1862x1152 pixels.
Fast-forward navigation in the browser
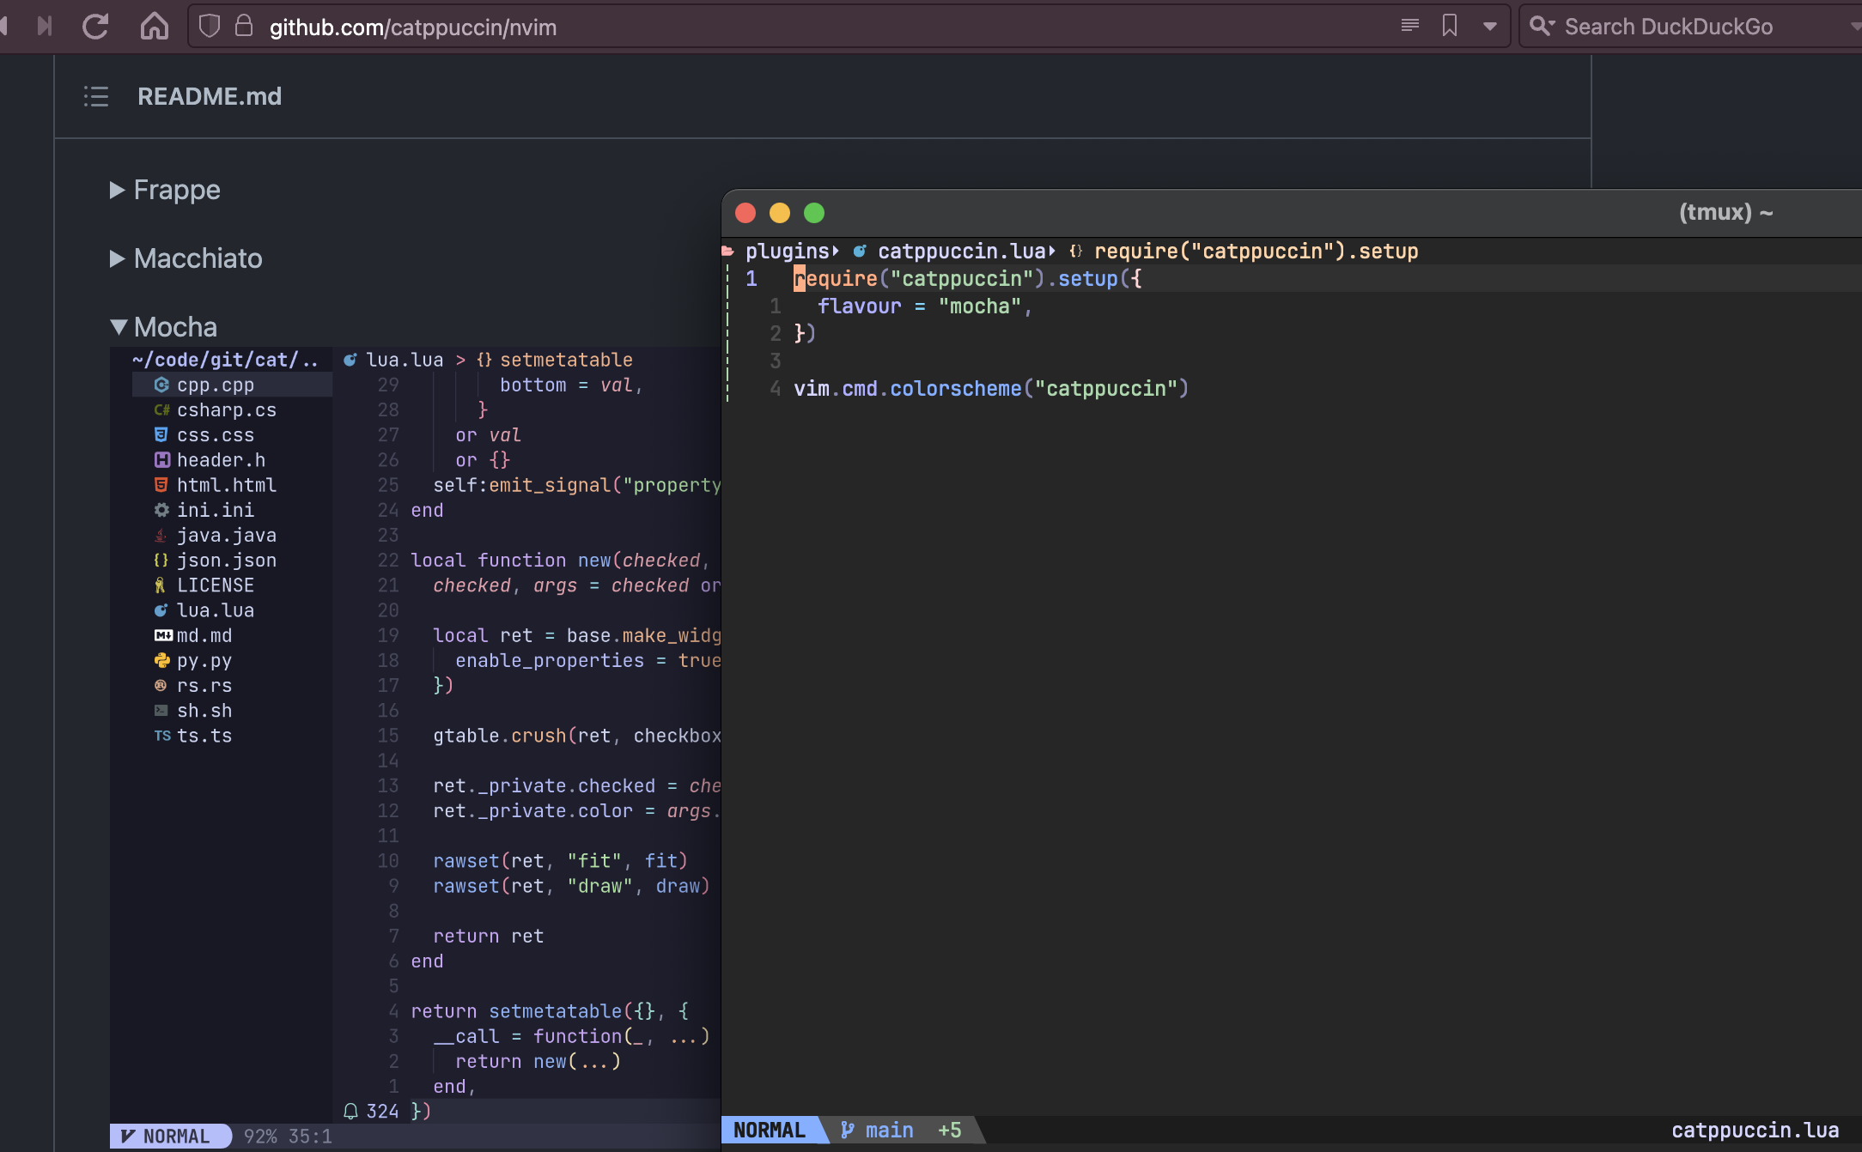45,27
